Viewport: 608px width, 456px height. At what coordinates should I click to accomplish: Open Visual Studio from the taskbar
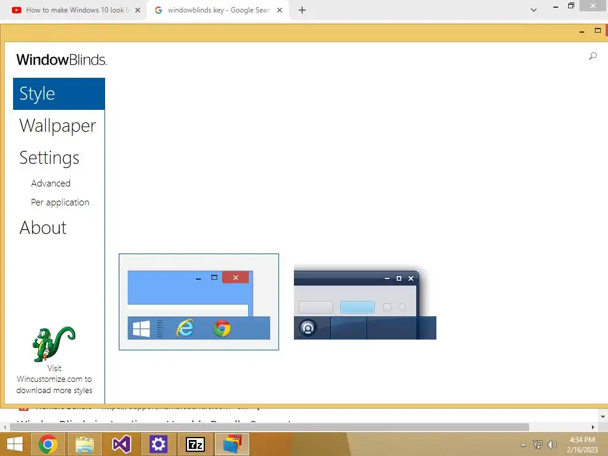(121, 444)
